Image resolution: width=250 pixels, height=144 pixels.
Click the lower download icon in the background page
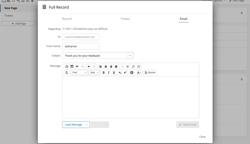click(x=242, y=79)
